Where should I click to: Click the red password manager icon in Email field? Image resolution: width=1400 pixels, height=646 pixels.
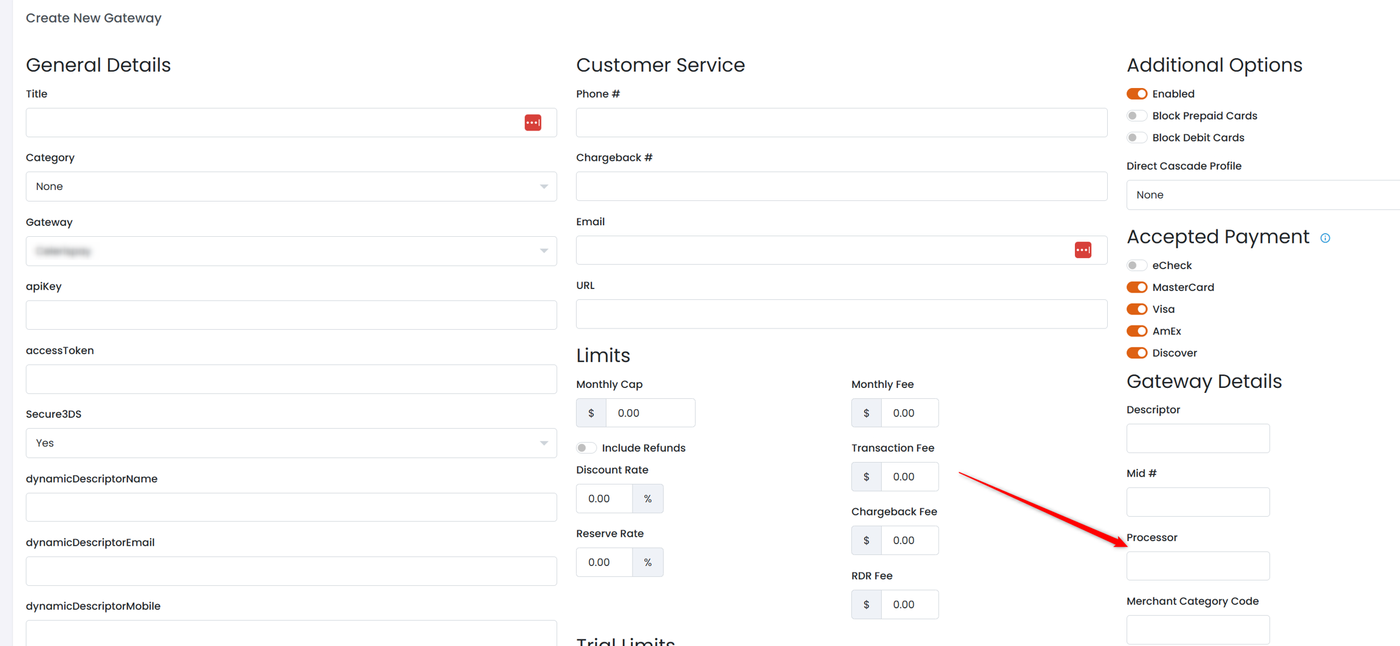1083,250
